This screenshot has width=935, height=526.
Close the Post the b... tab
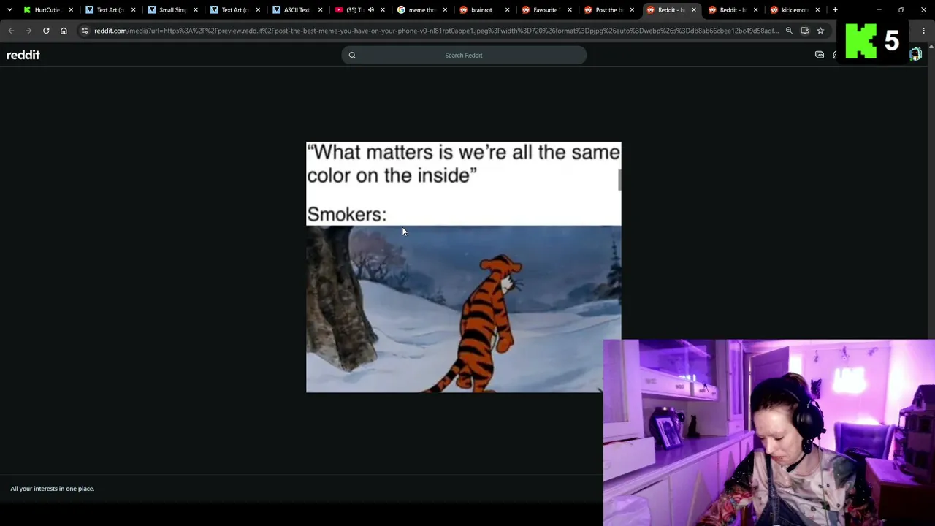coord(632,10)
